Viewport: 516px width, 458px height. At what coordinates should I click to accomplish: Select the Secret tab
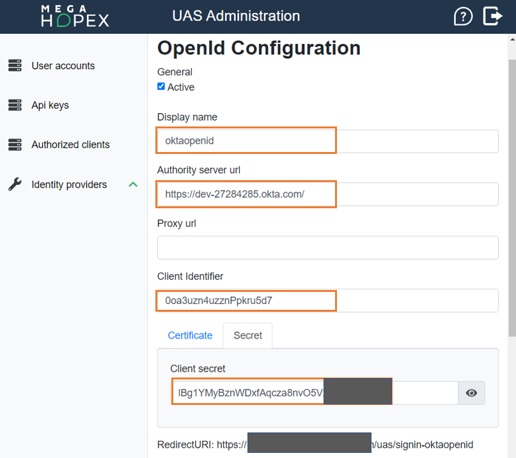point(247,335)
